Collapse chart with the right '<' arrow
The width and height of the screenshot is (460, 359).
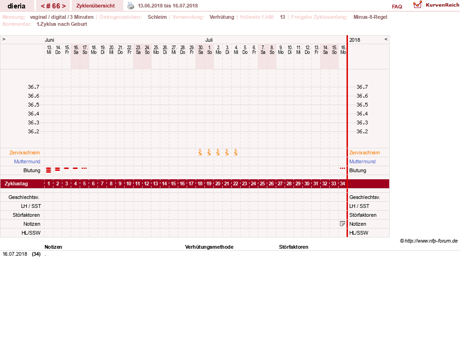tap(386, 39)
